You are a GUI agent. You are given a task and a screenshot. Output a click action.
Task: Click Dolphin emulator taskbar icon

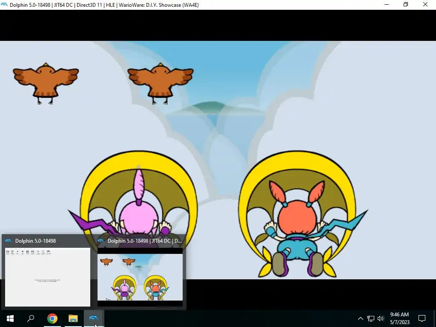pyautogui.click(x=94, y=318)
